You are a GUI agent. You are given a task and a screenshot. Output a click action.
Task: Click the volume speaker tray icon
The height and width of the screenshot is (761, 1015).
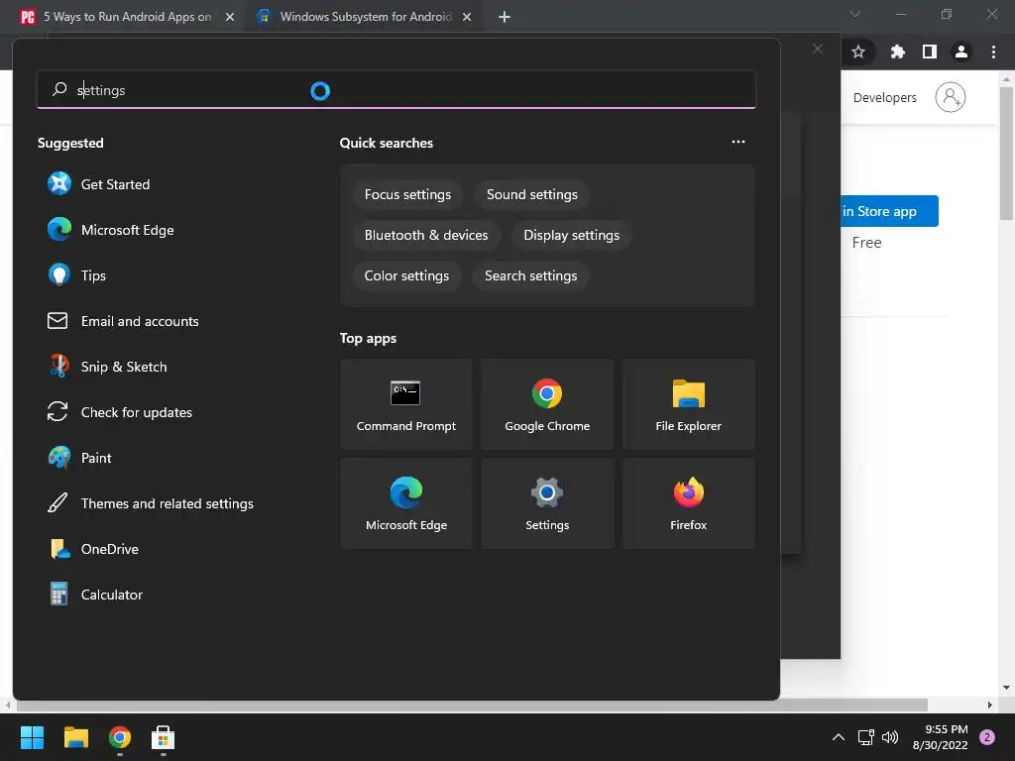click(890, 737)
